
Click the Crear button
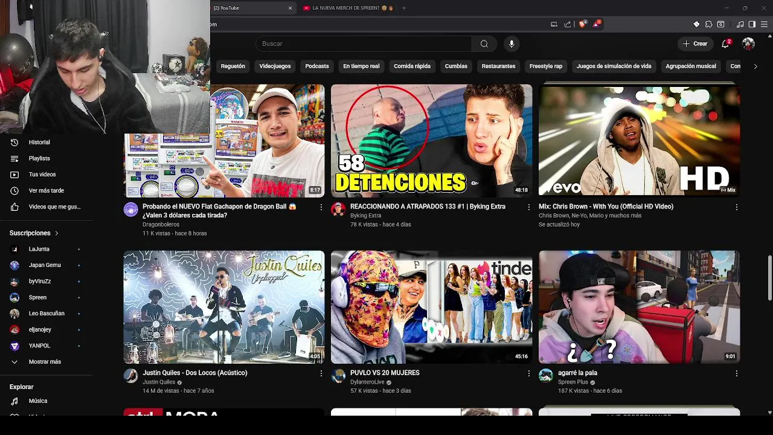695,43
